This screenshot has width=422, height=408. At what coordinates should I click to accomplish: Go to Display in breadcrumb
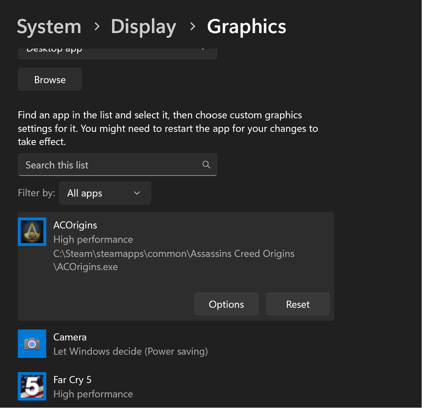[x=143, y=27]
